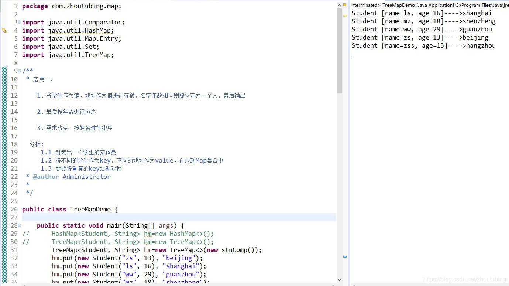Click comment line starting with 1.1

pos(78,152)
